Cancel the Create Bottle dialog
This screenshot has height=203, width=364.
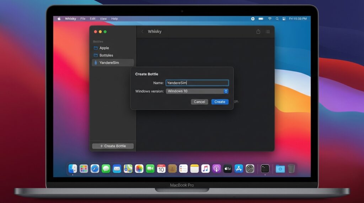[199, 102]
